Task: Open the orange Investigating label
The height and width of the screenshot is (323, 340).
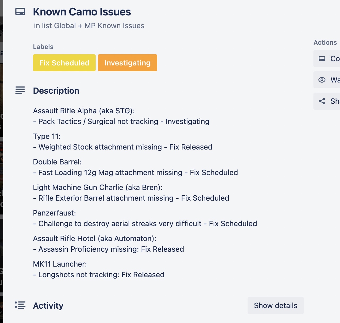Action: click(x=127, y=63)
